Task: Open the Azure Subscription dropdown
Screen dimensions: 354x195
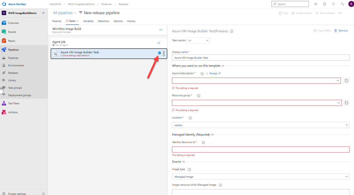Action: [256, 81]
